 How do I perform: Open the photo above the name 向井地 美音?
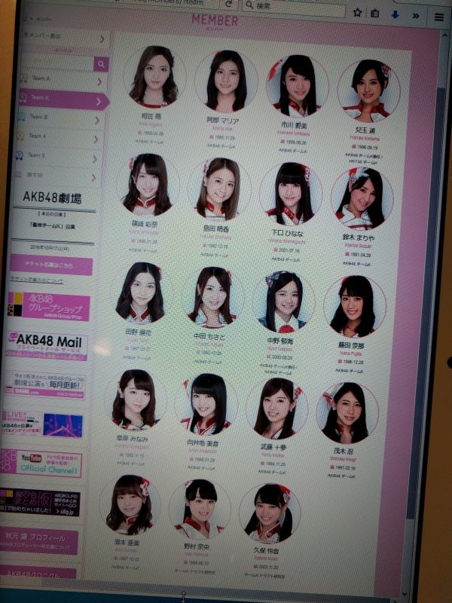pos(206,404)
